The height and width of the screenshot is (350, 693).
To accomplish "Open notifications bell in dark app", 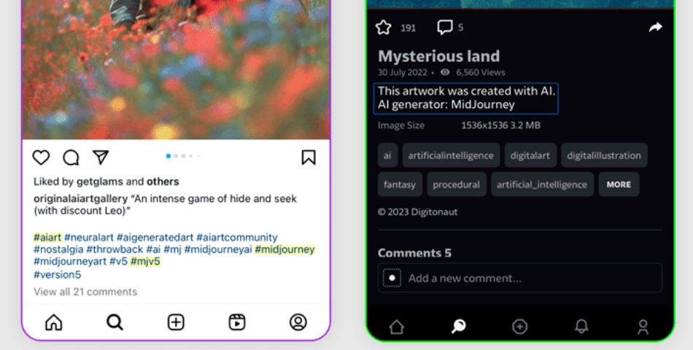I will (x=581, y=326).
